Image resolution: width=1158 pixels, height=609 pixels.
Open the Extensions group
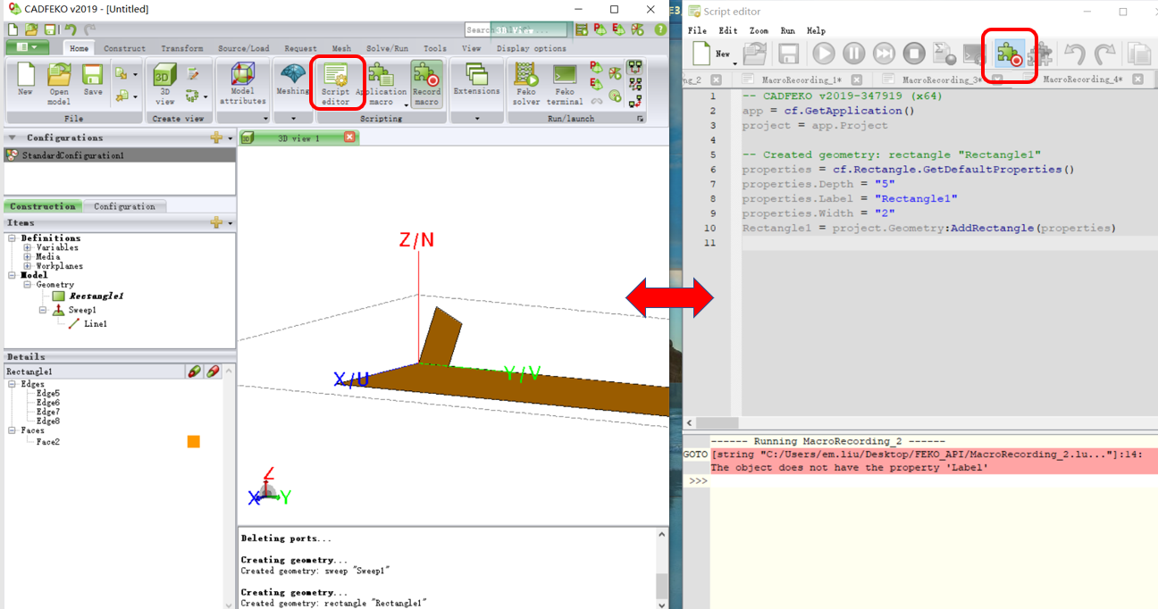476,80
